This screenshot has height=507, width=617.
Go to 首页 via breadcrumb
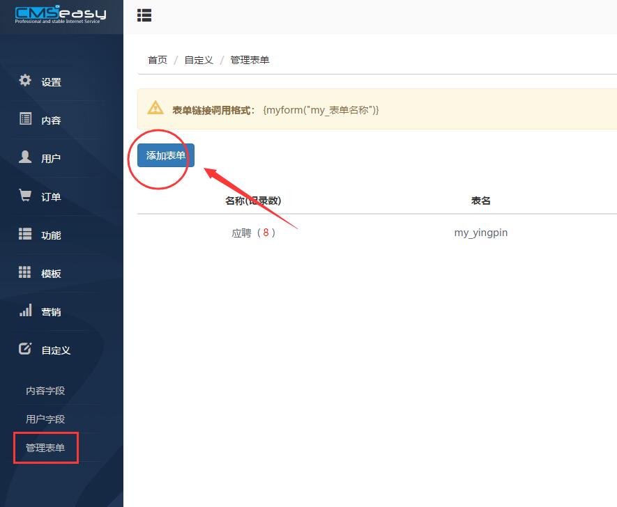[x=158, y=60]
